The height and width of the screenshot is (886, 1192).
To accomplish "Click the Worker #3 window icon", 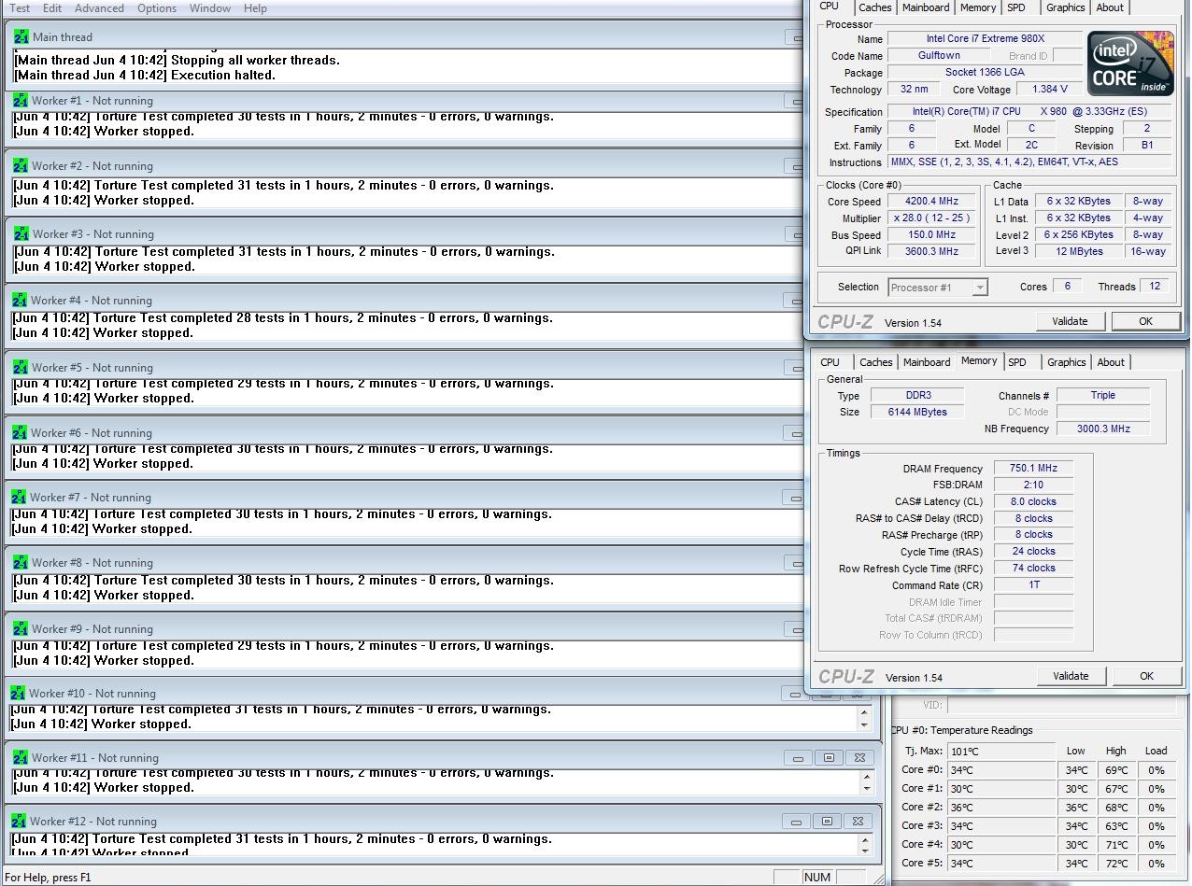I will (x=21, y=233).
